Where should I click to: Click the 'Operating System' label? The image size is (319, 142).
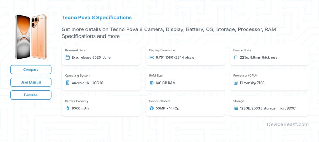(78, 75)
